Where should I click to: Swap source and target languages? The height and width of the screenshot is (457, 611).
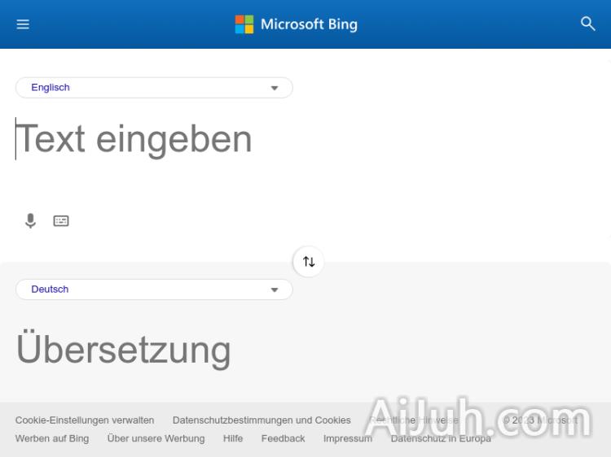click(x=309, y=262)
